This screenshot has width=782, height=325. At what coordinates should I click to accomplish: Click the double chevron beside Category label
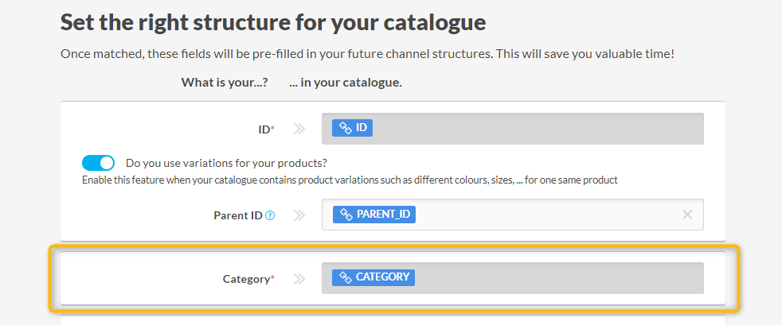tap(299, 279)
